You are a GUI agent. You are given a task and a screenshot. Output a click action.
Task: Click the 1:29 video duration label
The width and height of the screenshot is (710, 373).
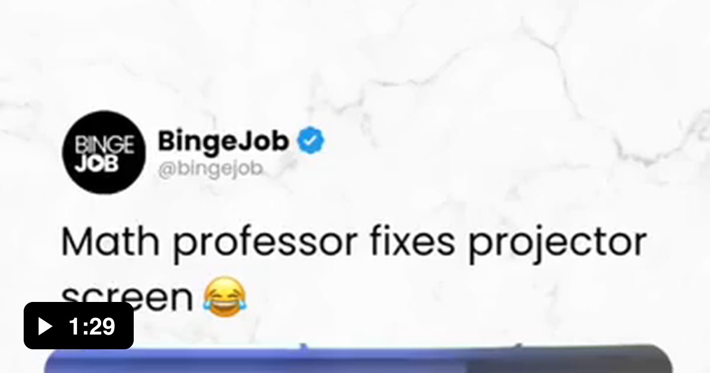[92, 326]
